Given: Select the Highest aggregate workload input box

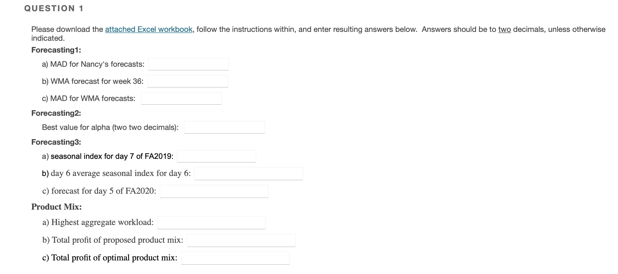Looking at the screenshot, I should click(211, 222).
